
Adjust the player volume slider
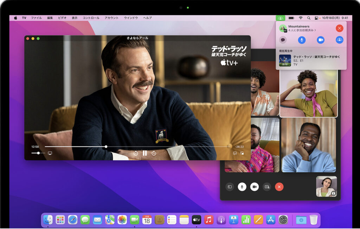tap(38, 153)
